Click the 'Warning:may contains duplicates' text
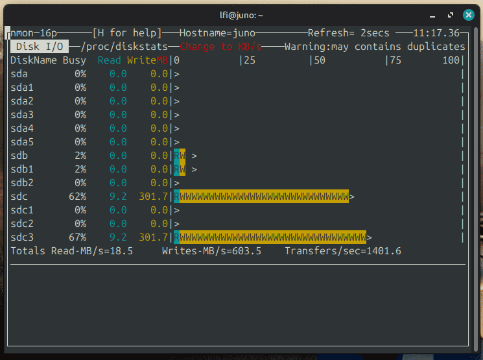The height and width of the screenshot is (360, 483). coord(375,47)
